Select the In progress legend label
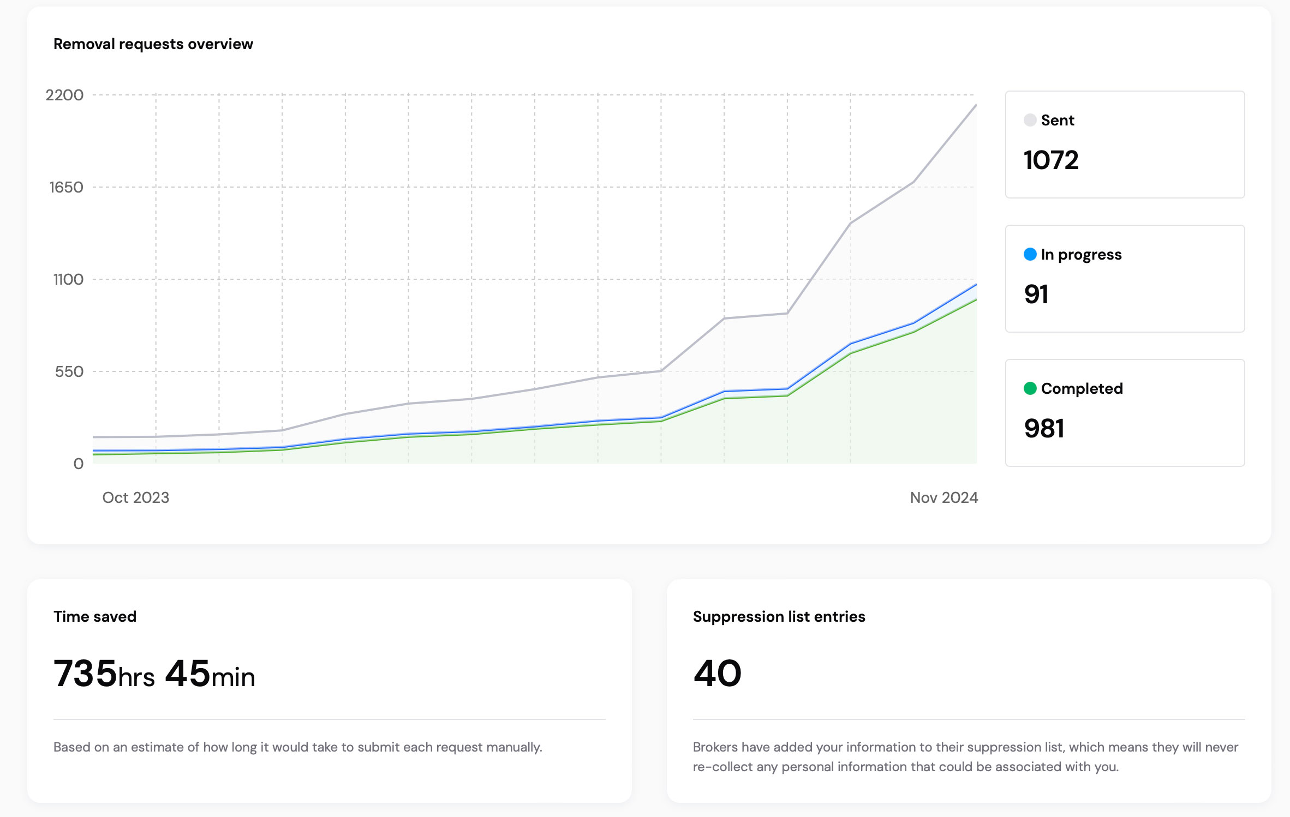The width and height of the screenshot is (1290, 817). 1081,255
